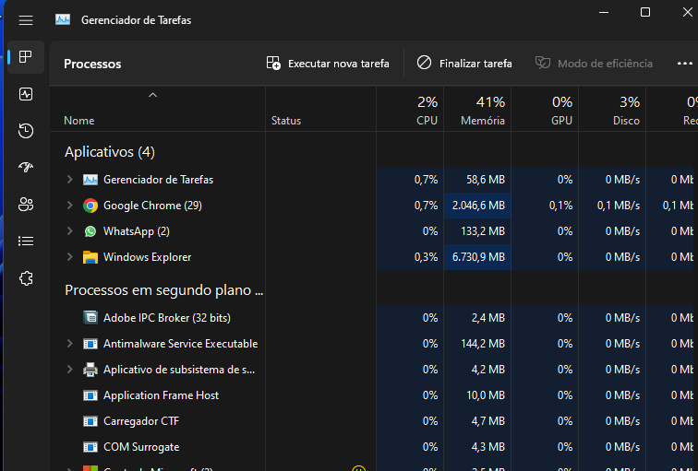Maximize the Task Manager window
This screenshot has width=698, height=471.
click(x=645, y=12)
